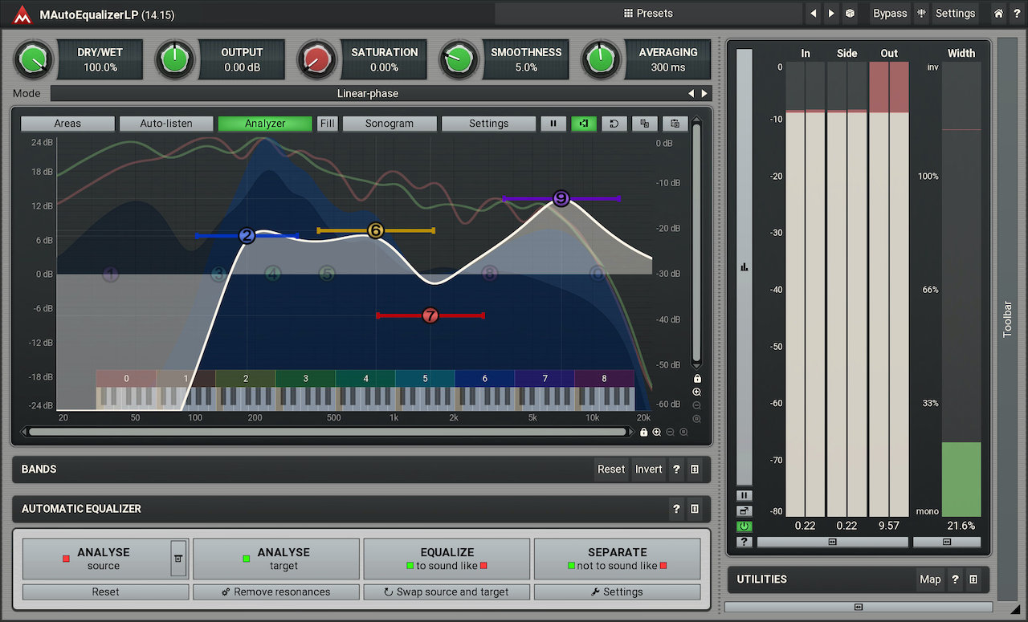This screenshot has height=622, width=1028.
Task: Pause the analyzer graph display
Action: click(553, 124)
